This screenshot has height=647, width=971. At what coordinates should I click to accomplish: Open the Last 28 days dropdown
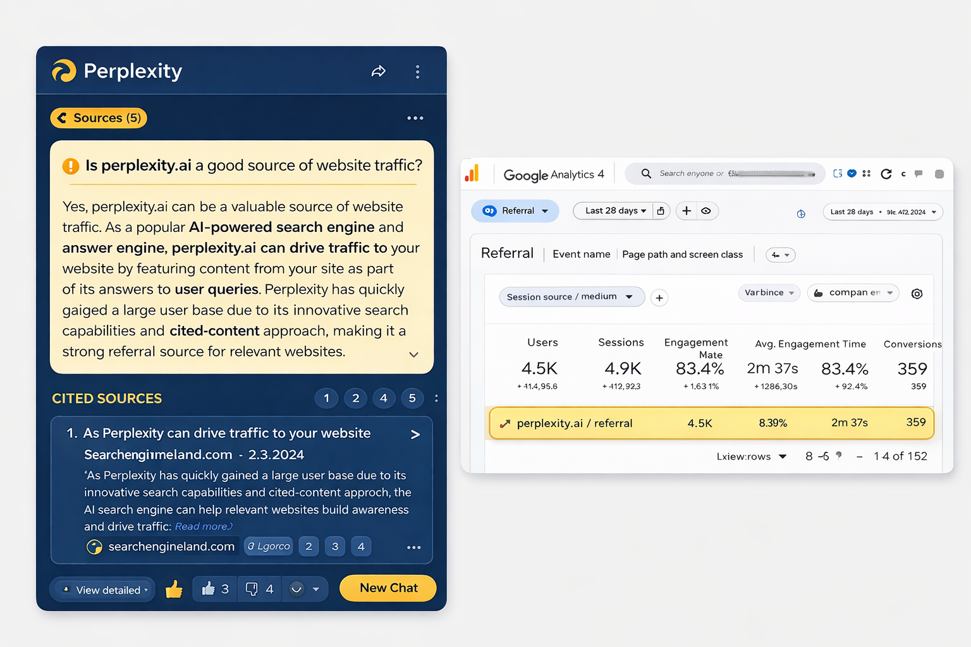pyautogui.click(x=611, y=211)
